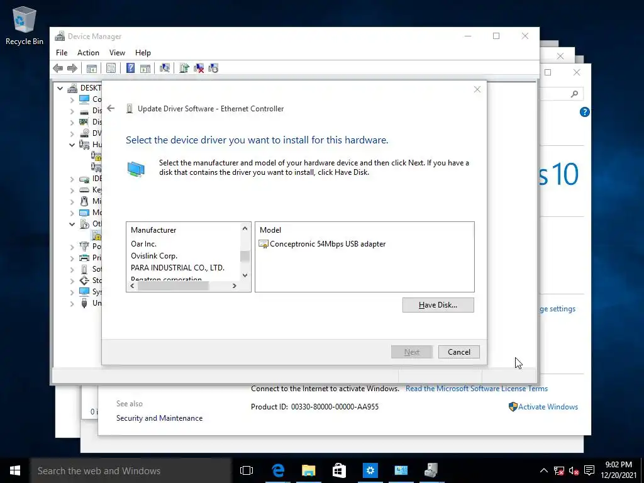
Task: Expand the 'Un' Universal Serial Bus category
Action: click(x=72, y=304)
